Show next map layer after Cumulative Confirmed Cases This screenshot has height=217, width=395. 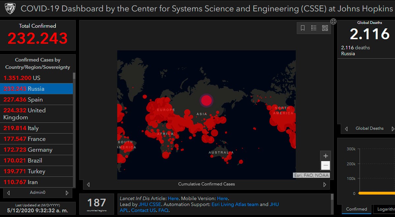point(325,184)
